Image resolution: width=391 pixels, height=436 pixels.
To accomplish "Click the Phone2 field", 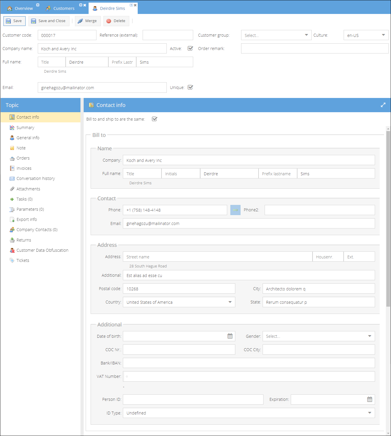I will coord(320,210).
